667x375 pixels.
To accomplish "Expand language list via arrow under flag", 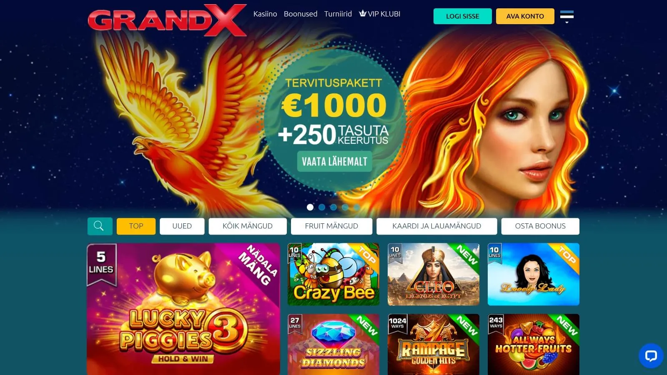I will click(567, 22).
